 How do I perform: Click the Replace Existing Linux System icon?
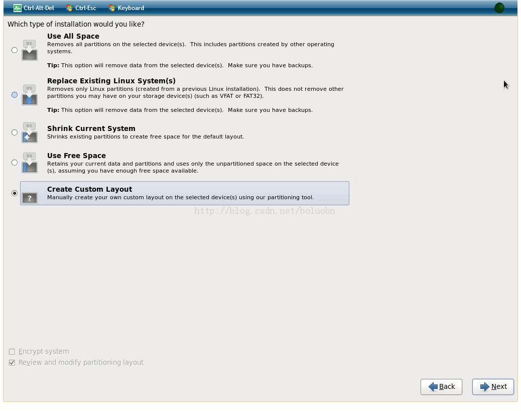30,95
